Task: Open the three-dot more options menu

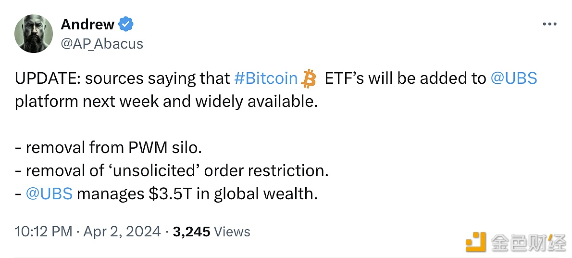Action: coord(549,25)
